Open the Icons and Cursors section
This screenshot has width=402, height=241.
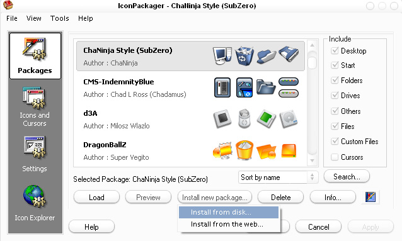[35, 106]
